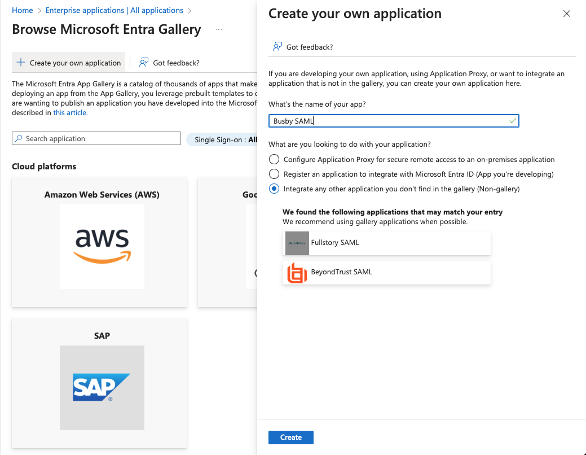The width and height of the screenshot is (586, 455).
Task: Open Enterprise applications | All applications breadcrumb
Action: [x=114, y=10]
